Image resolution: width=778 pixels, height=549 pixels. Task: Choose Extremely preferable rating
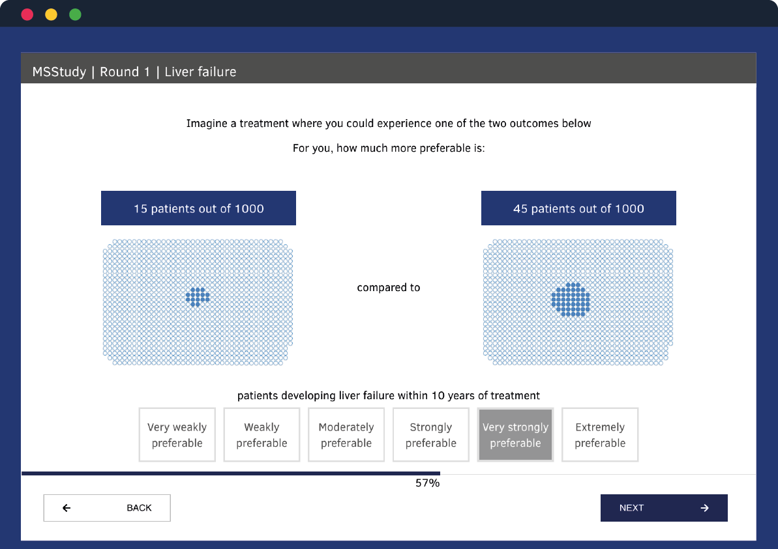[600, 434]
